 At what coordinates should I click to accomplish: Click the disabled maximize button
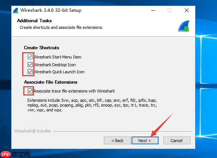[x=170, y=10]
